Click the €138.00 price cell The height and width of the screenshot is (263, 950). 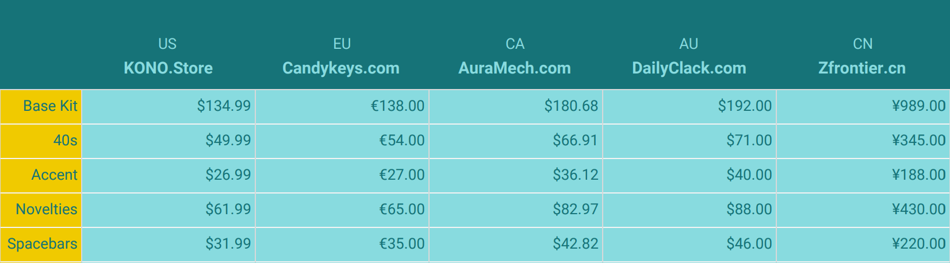pyautogui.click(x=342, y=106)
